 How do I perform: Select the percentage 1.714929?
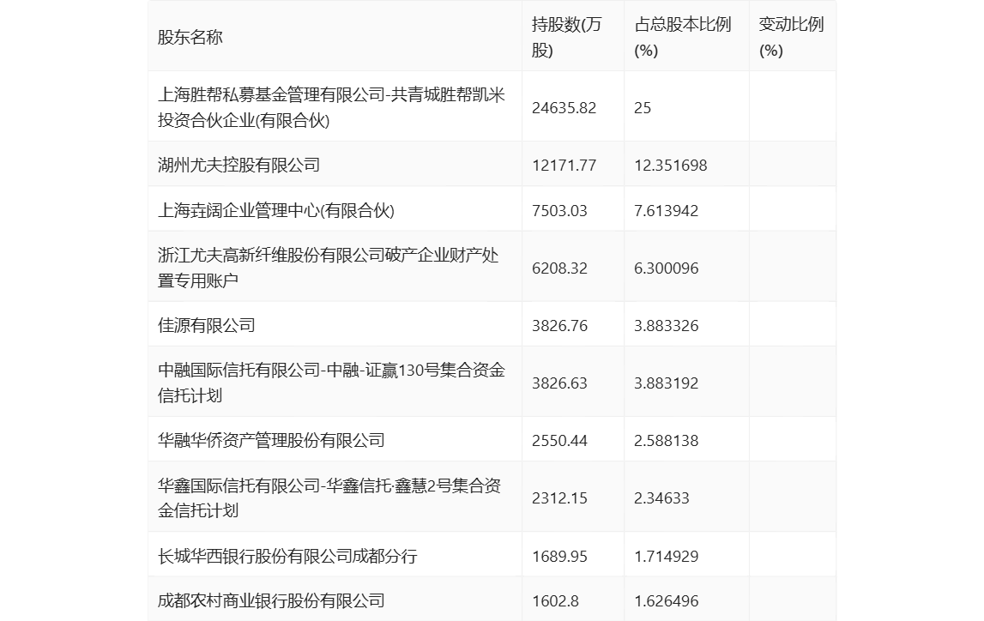coord(666,557)
